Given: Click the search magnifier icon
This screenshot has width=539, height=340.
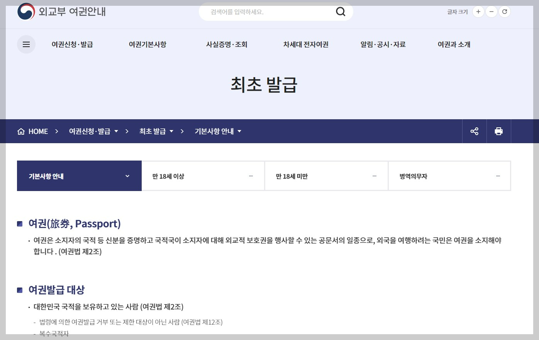Looking at the screenshot, I should (x=341, y=12).
